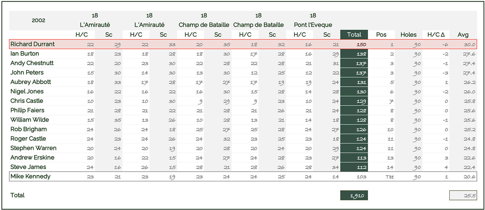Select the Andy Chestnutt row label
485x210 pixels.
[x=32, y=63]
